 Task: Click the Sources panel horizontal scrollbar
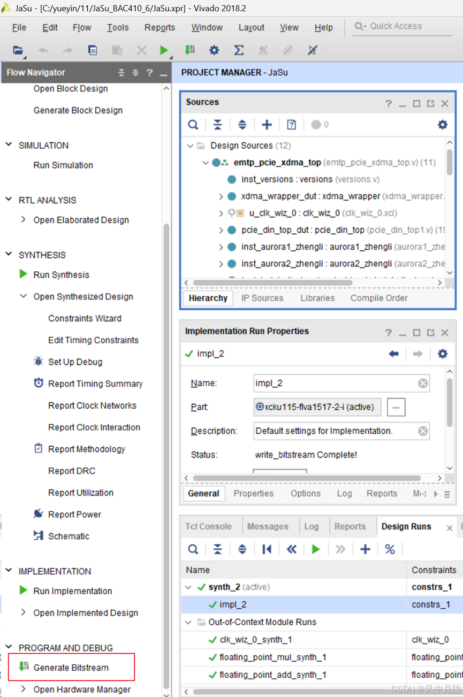tap(273, 282)
